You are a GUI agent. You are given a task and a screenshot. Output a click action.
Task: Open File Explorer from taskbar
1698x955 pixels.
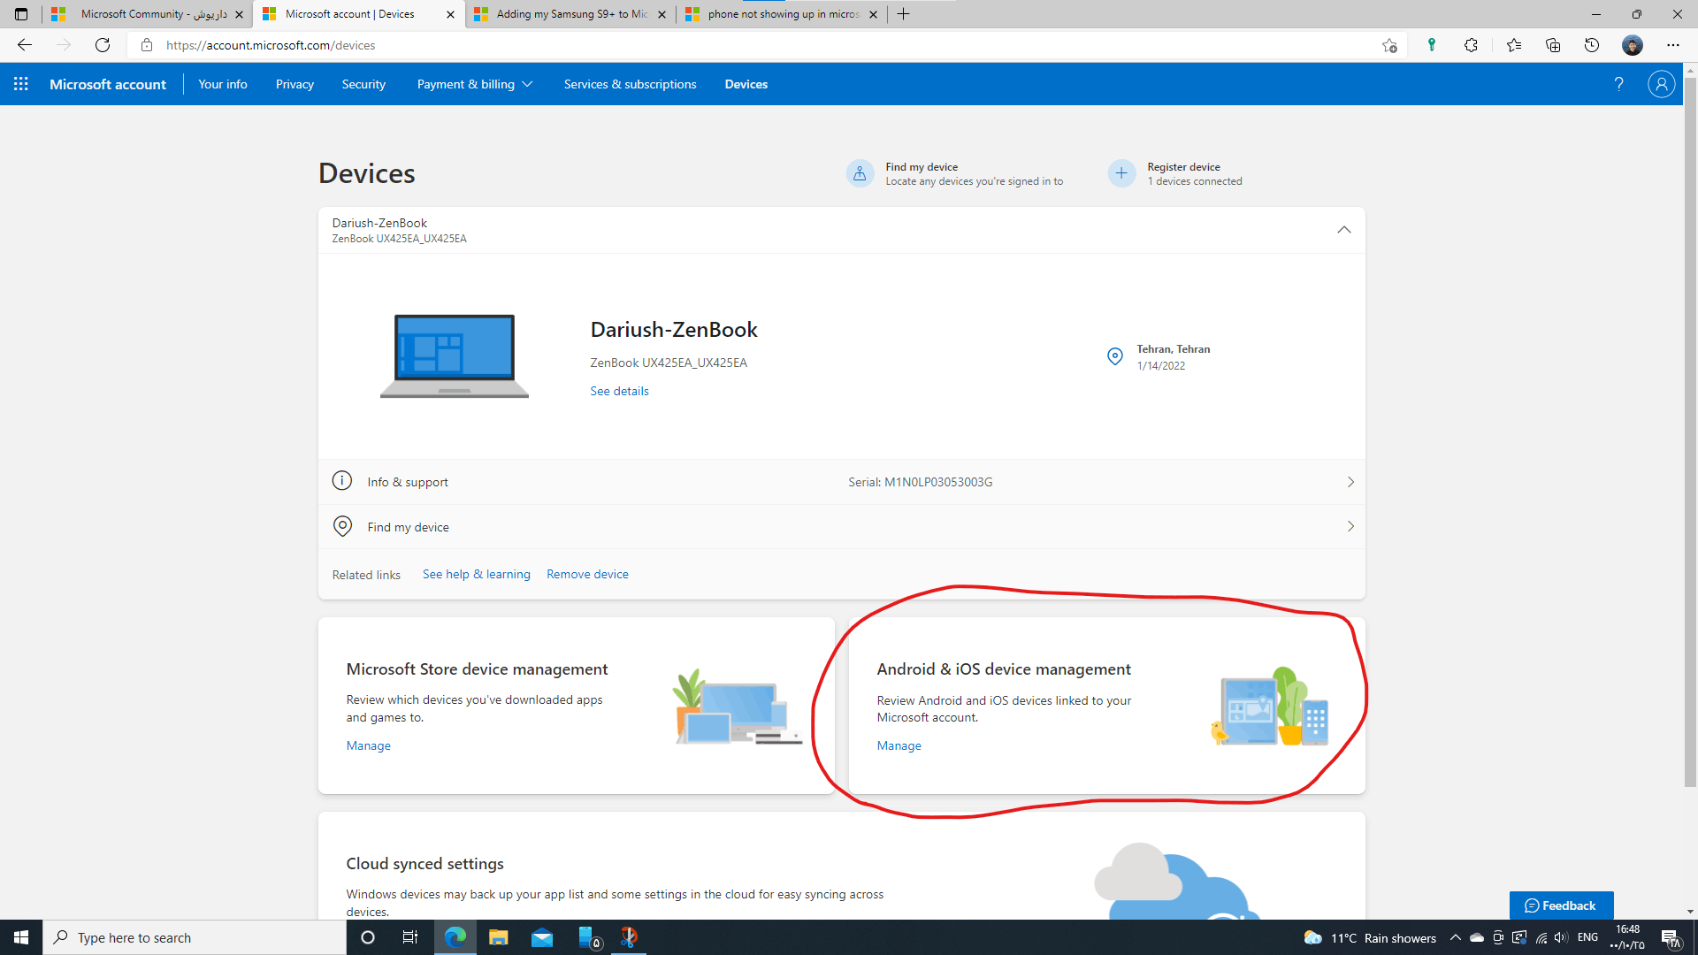tap(498, 937)
